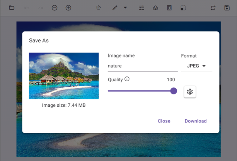Open the filter effects icon
This screenshot has width=237, height=161.
pyautogui.click(x=155, y=8)
